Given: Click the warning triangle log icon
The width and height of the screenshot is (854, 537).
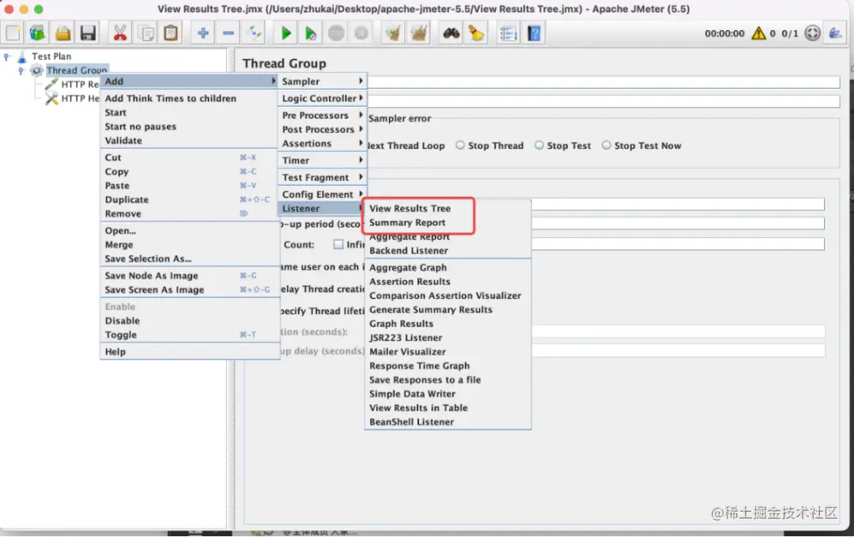Looking at the screenshot, I should coord(758,33).
